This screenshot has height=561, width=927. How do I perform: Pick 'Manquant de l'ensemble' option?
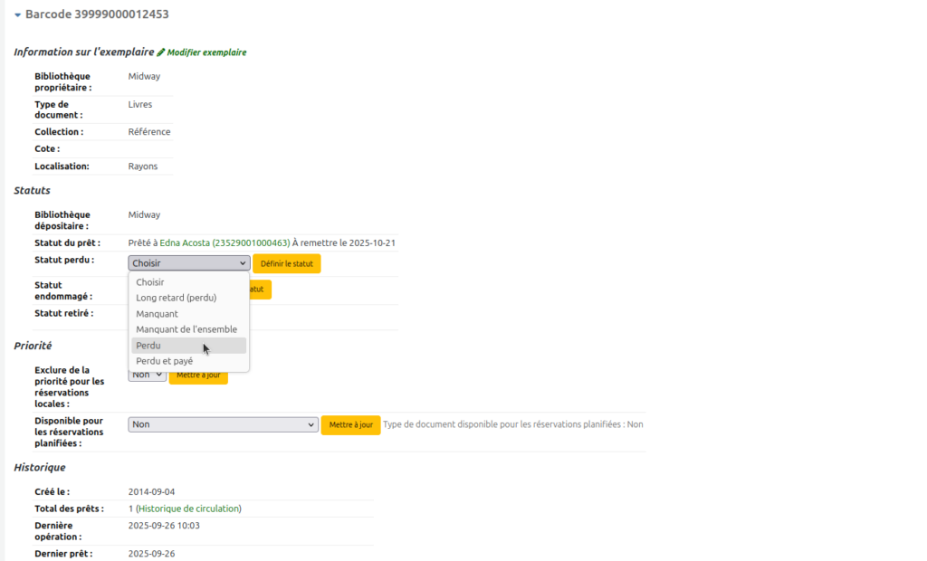click(x=186, y=329)
